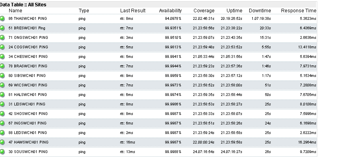
Task: Click the 94.0978% availability value
Action: [173, 19]
